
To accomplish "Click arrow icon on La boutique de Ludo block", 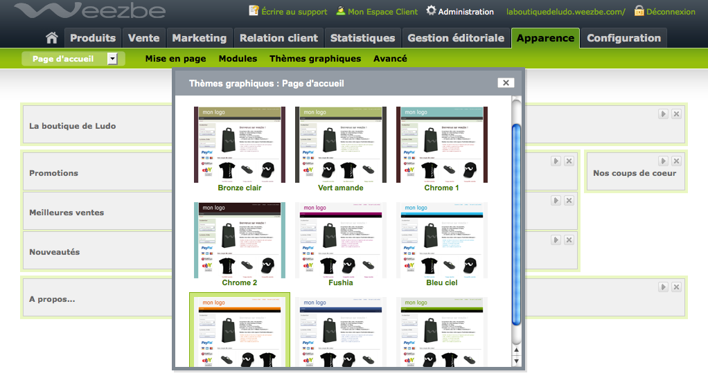I will pyautogui.click(x=663, y=114).
